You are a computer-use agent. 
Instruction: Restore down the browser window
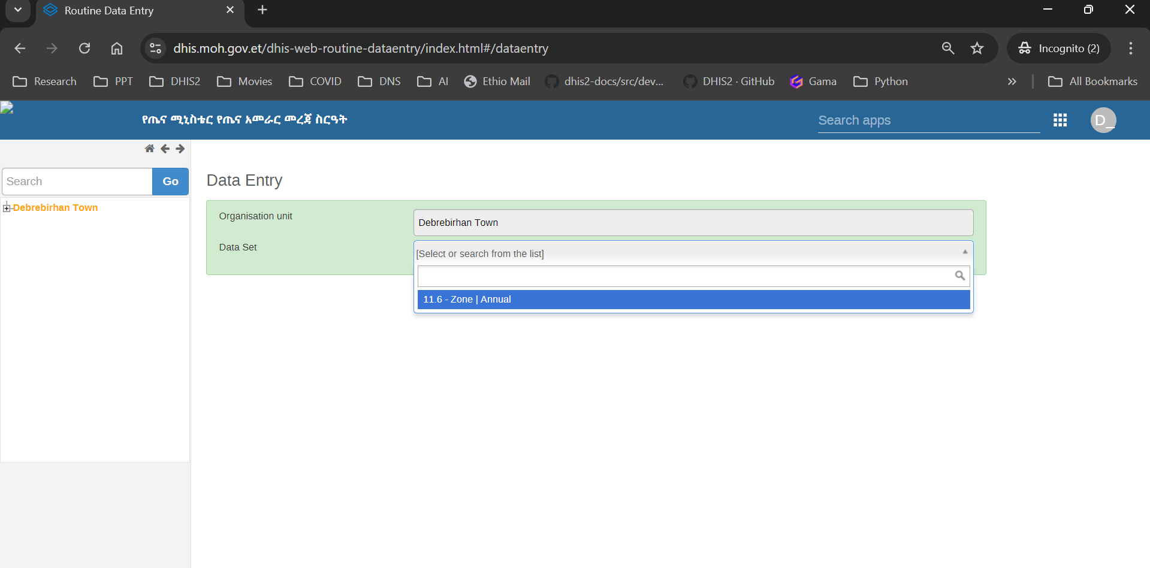point(1089,10)
